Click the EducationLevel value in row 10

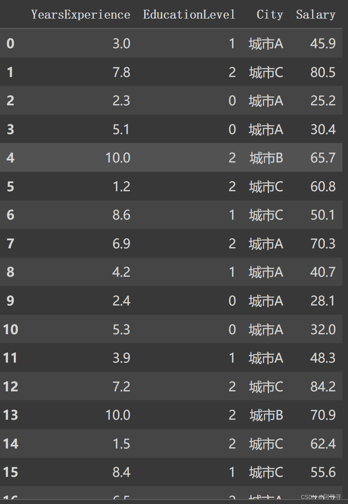tap(232, 329)
